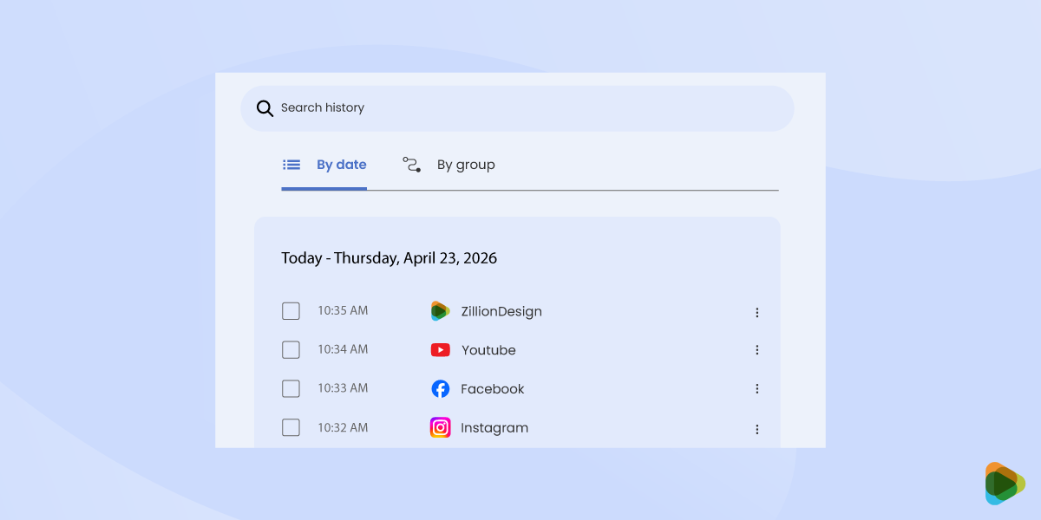Switch to the By group tab
This screenshot has height=520, width=1041.
pyautogui.click(x=466, y=164)
